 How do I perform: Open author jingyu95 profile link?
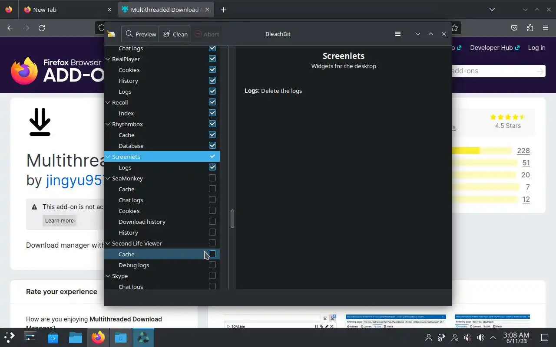click(x=75, y=180)
